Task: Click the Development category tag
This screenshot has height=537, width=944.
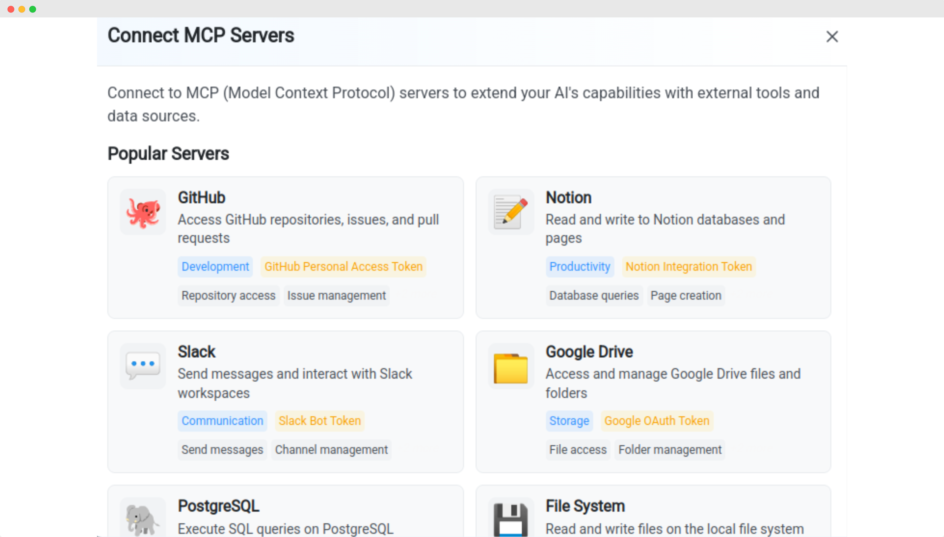Action: pyautogui.click(x=215, y=267)
